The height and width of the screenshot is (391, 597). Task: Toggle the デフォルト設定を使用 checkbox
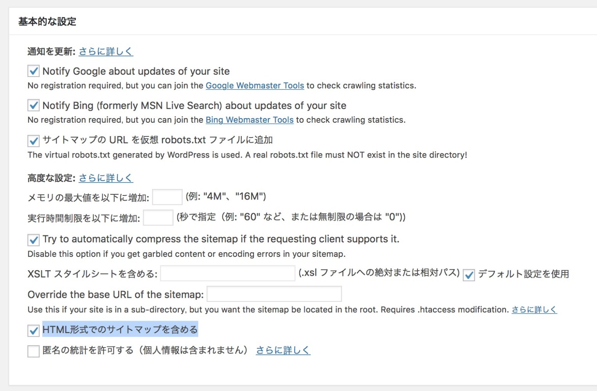pos(469,275)
